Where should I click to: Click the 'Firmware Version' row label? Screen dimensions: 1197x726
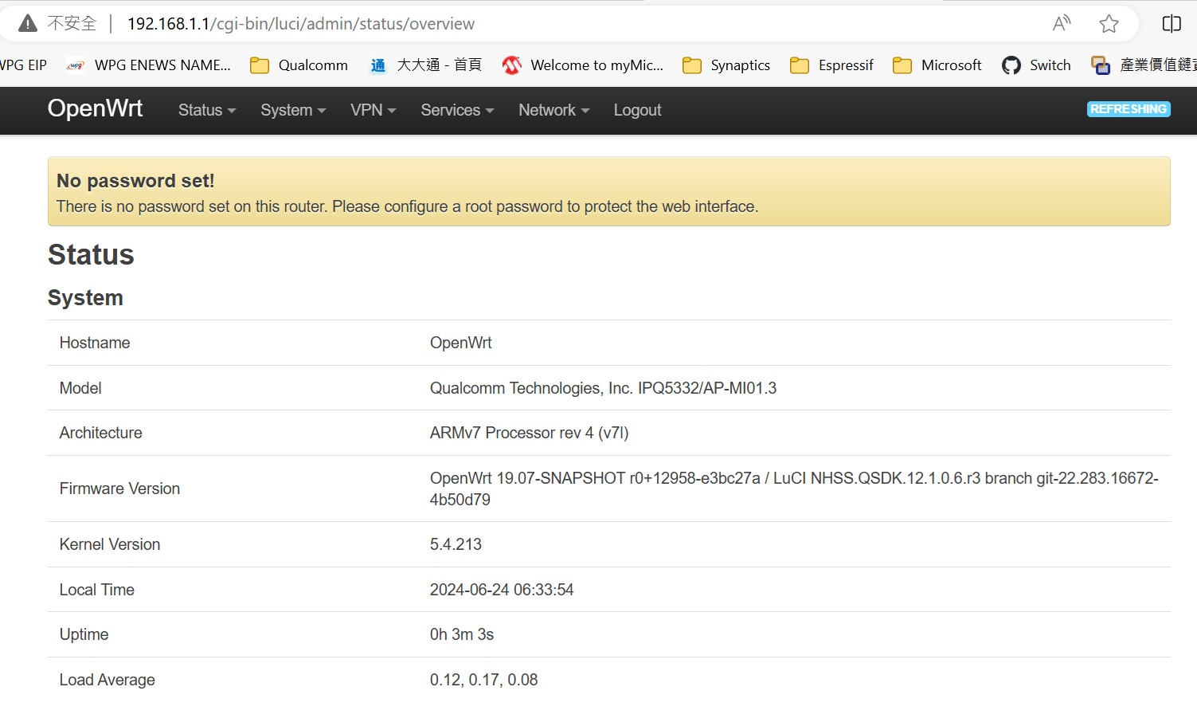[x=119, y=489]
